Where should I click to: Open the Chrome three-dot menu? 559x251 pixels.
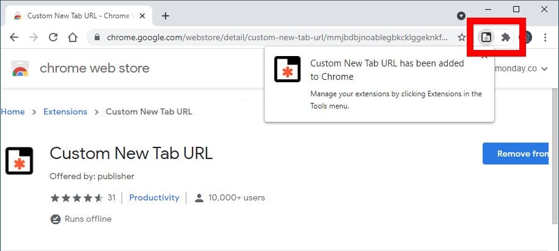click(545, 37)
